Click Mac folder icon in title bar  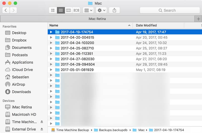coord(90,3)
